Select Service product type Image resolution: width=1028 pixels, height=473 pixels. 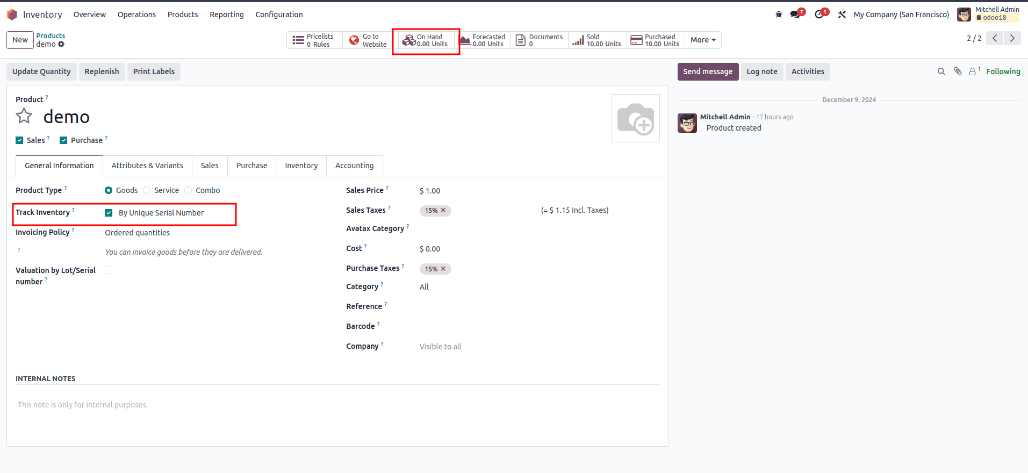point(147,190)
